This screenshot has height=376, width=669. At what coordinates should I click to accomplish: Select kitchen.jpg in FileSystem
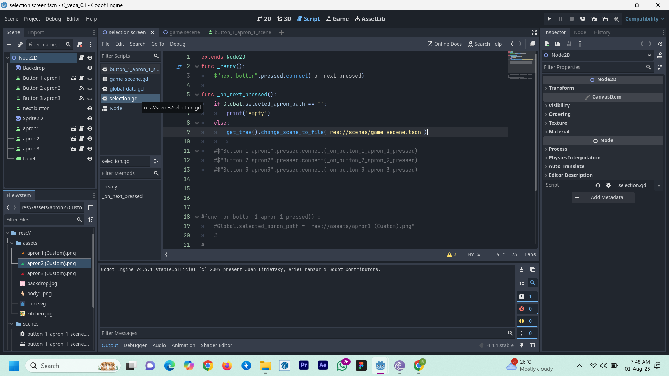(40, 314)
